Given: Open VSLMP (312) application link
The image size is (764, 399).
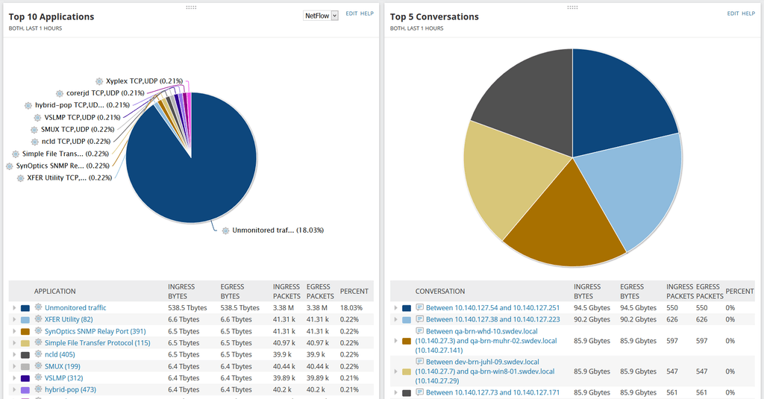Looking at the screenshot, I should pos(64,378).
